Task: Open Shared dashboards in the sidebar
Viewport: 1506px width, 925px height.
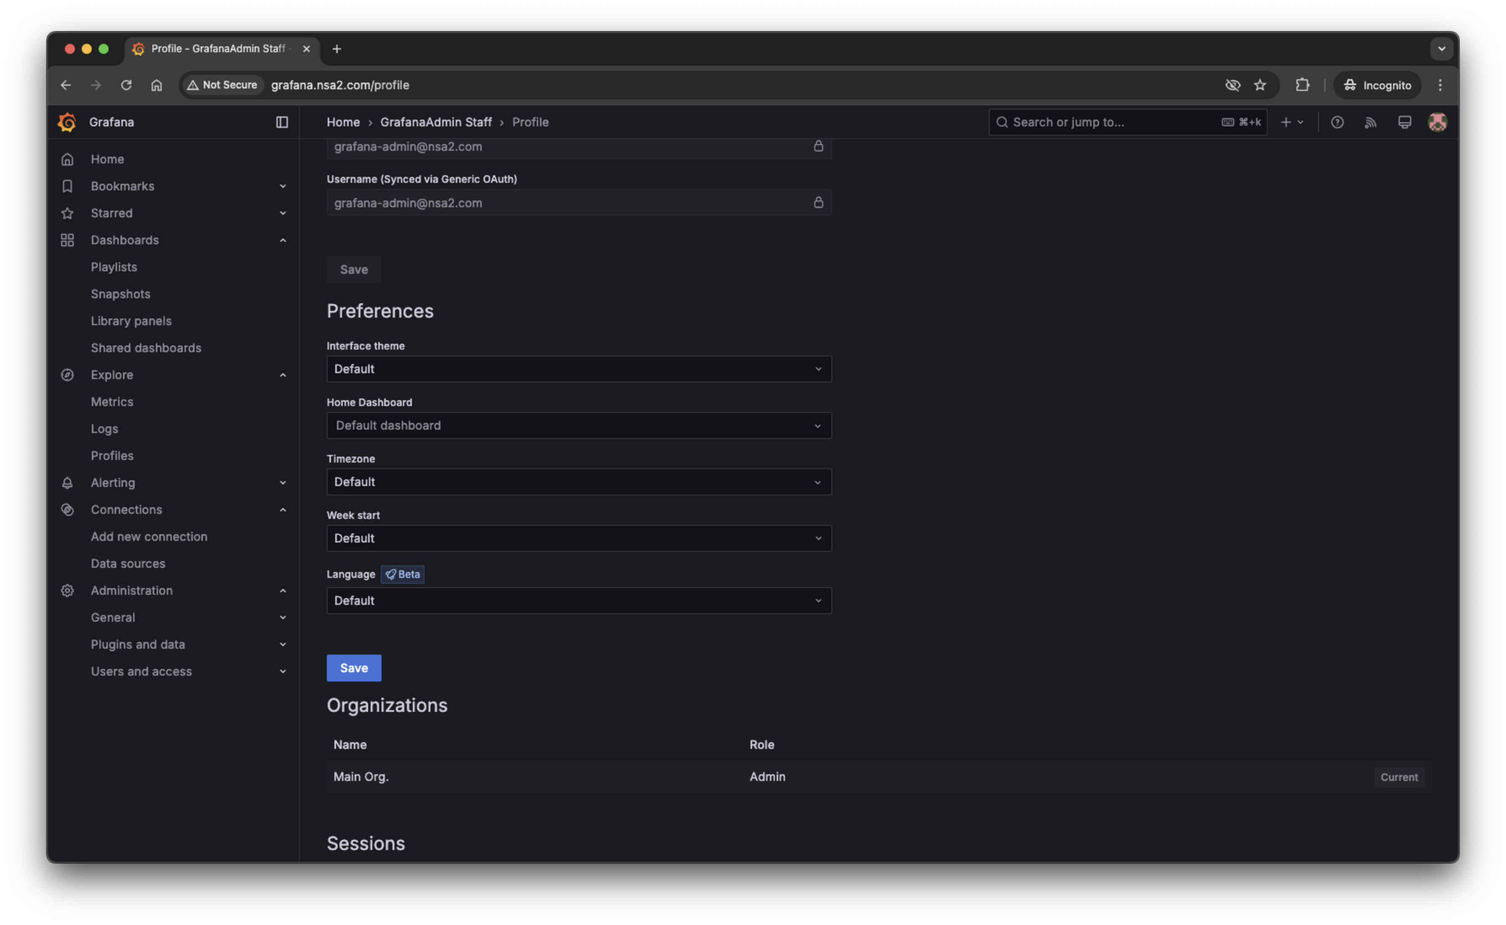Action: coord(146,348)
